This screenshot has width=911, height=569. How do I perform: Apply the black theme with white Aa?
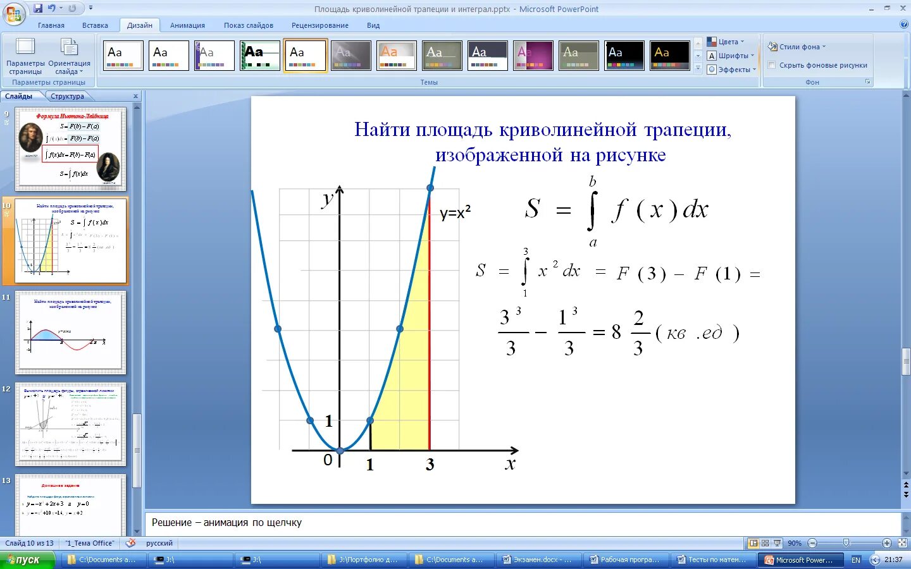pyautogui.click(x=624, y=56)
